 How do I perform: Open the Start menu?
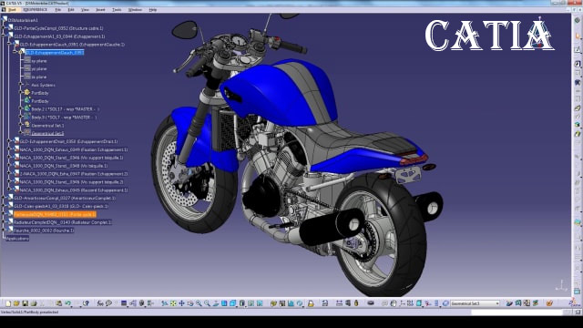pos(12,10)
